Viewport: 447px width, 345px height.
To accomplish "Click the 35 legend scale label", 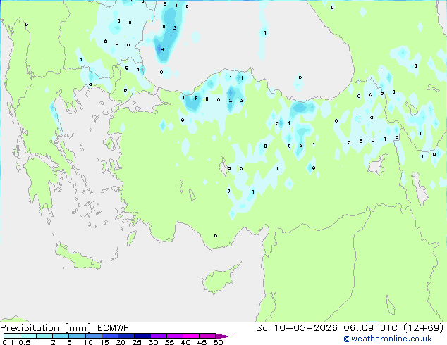I will pyautogui.click(x=169, y=342).
